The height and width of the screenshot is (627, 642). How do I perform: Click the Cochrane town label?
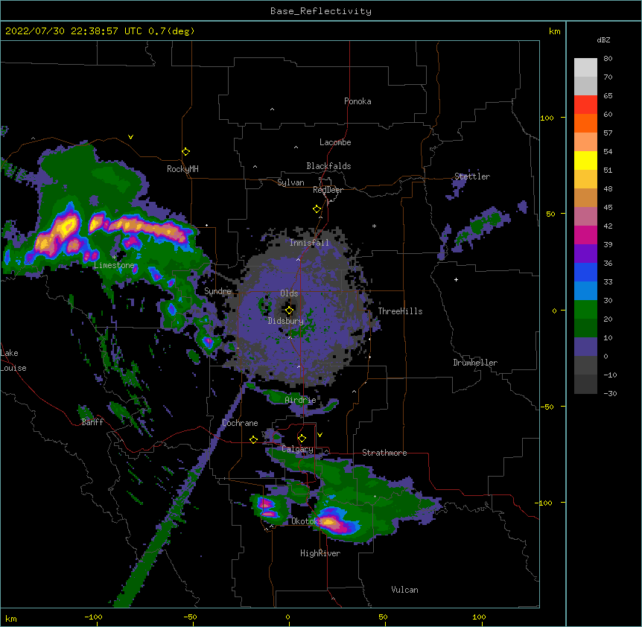(240, 423)
